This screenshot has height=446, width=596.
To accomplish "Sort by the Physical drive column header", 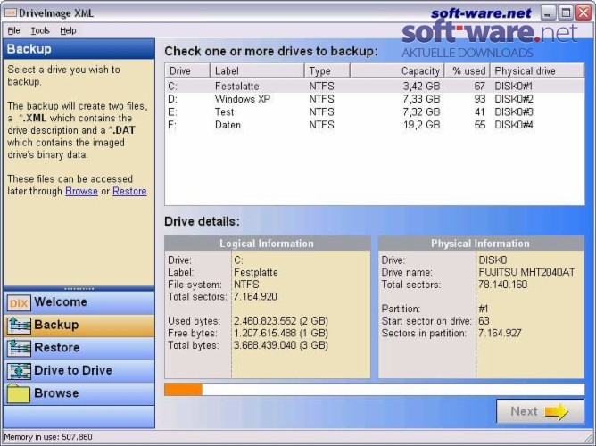I will tap(537, 70).
